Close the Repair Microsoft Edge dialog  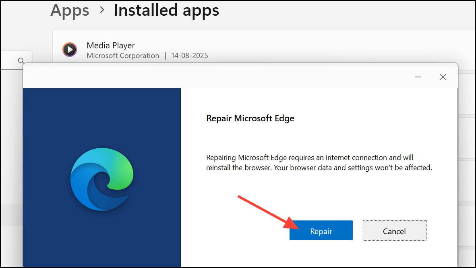[443, 77]
